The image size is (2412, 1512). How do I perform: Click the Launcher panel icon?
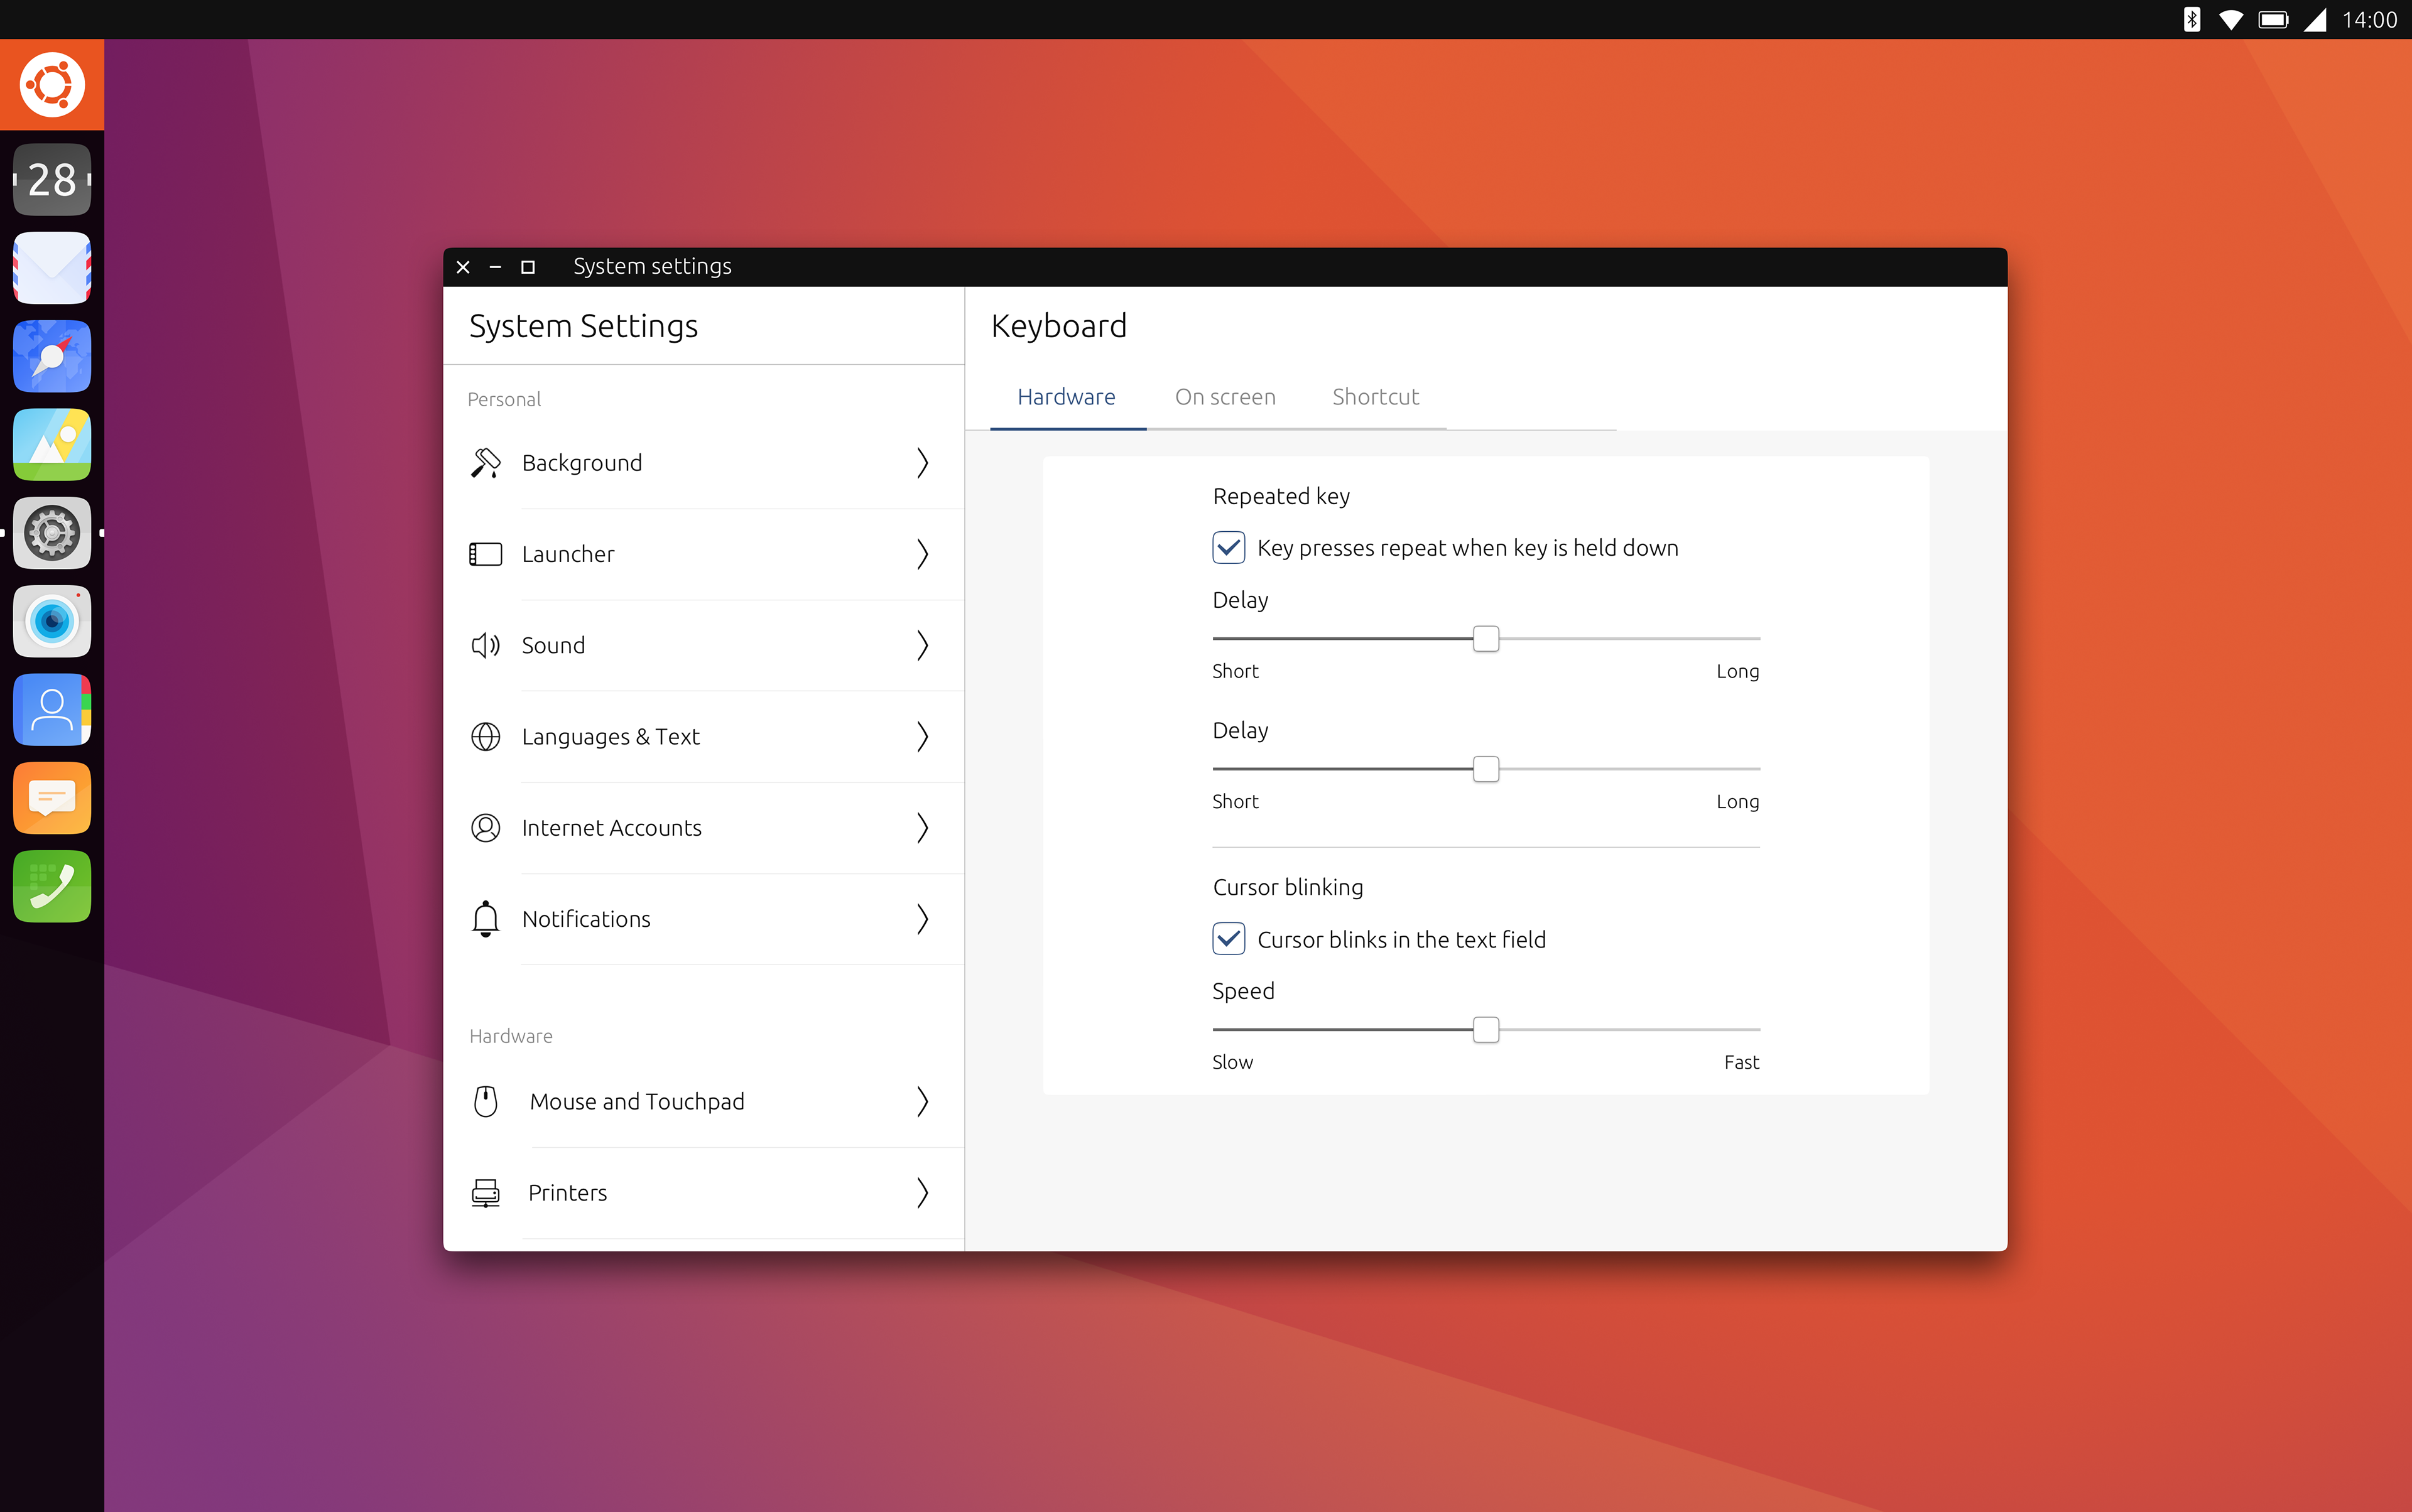tap(485, 554)
